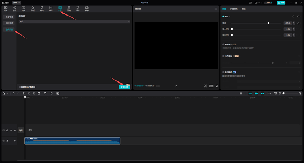
Task: Enable the 人声美化 checkbox
Action: [x=223, y=56]
